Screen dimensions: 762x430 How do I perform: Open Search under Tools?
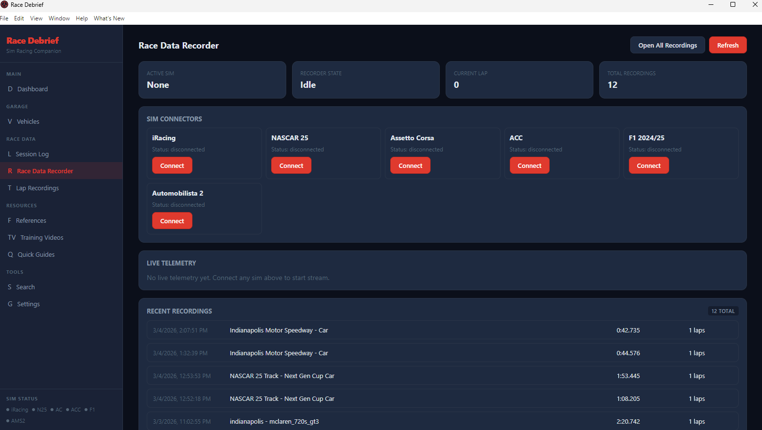61,287
